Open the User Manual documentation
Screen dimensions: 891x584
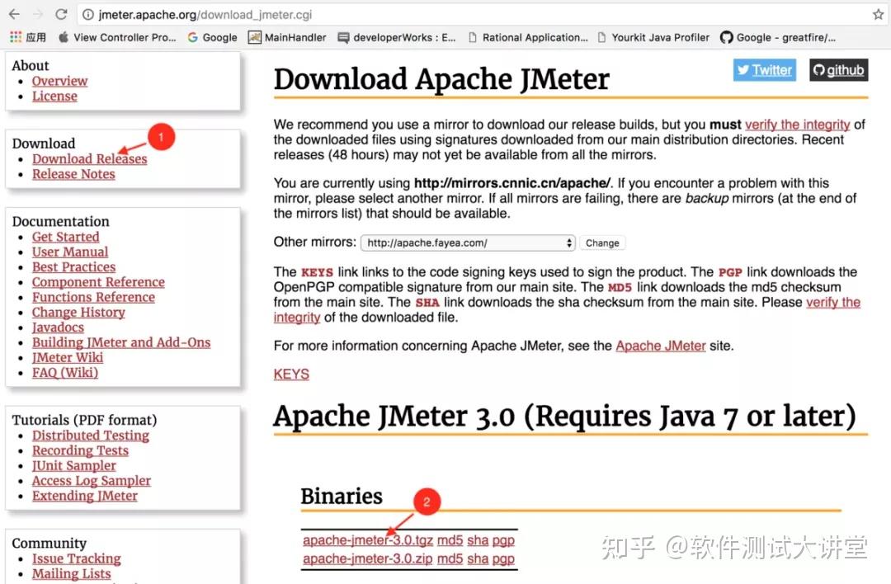point(69,252)
